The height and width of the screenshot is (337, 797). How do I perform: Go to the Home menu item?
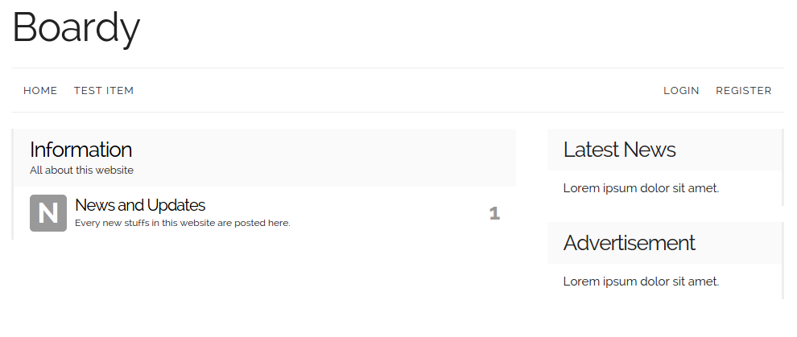tap(40, 90)
